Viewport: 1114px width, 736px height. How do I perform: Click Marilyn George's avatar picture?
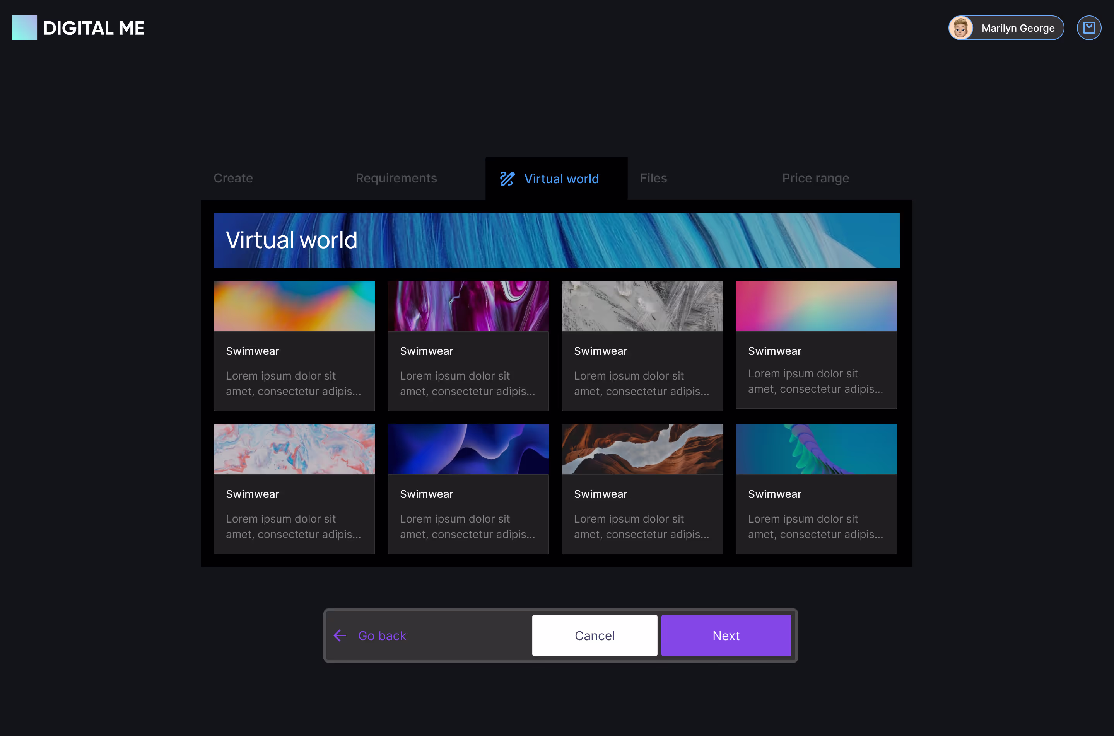960,28
